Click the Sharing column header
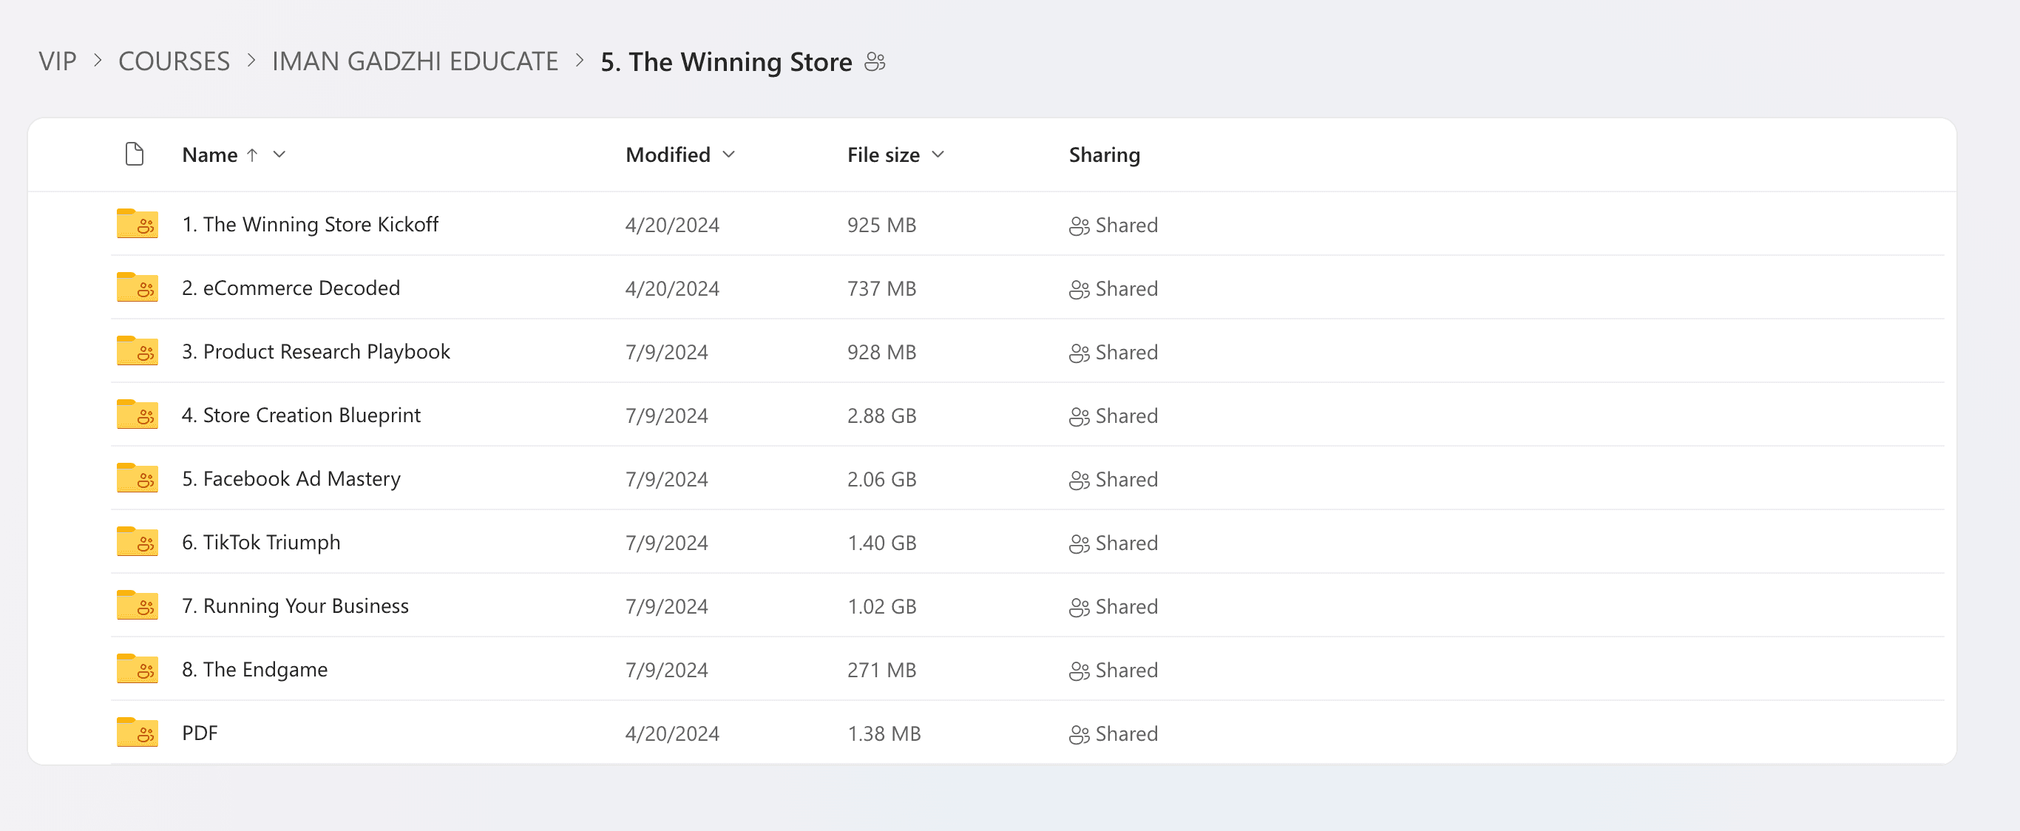Image resolution: width=2020 pixels, height=831 pixels. coord(1105,155)
